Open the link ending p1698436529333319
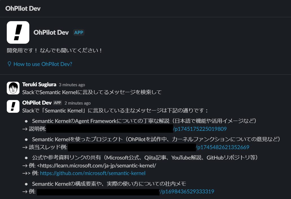291x199 pixels. point(187,191)
